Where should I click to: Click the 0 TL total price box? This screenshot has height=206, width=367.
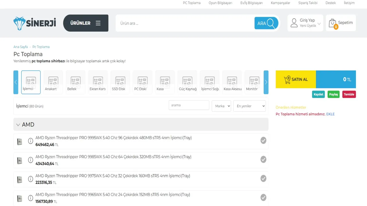(336, 79)
